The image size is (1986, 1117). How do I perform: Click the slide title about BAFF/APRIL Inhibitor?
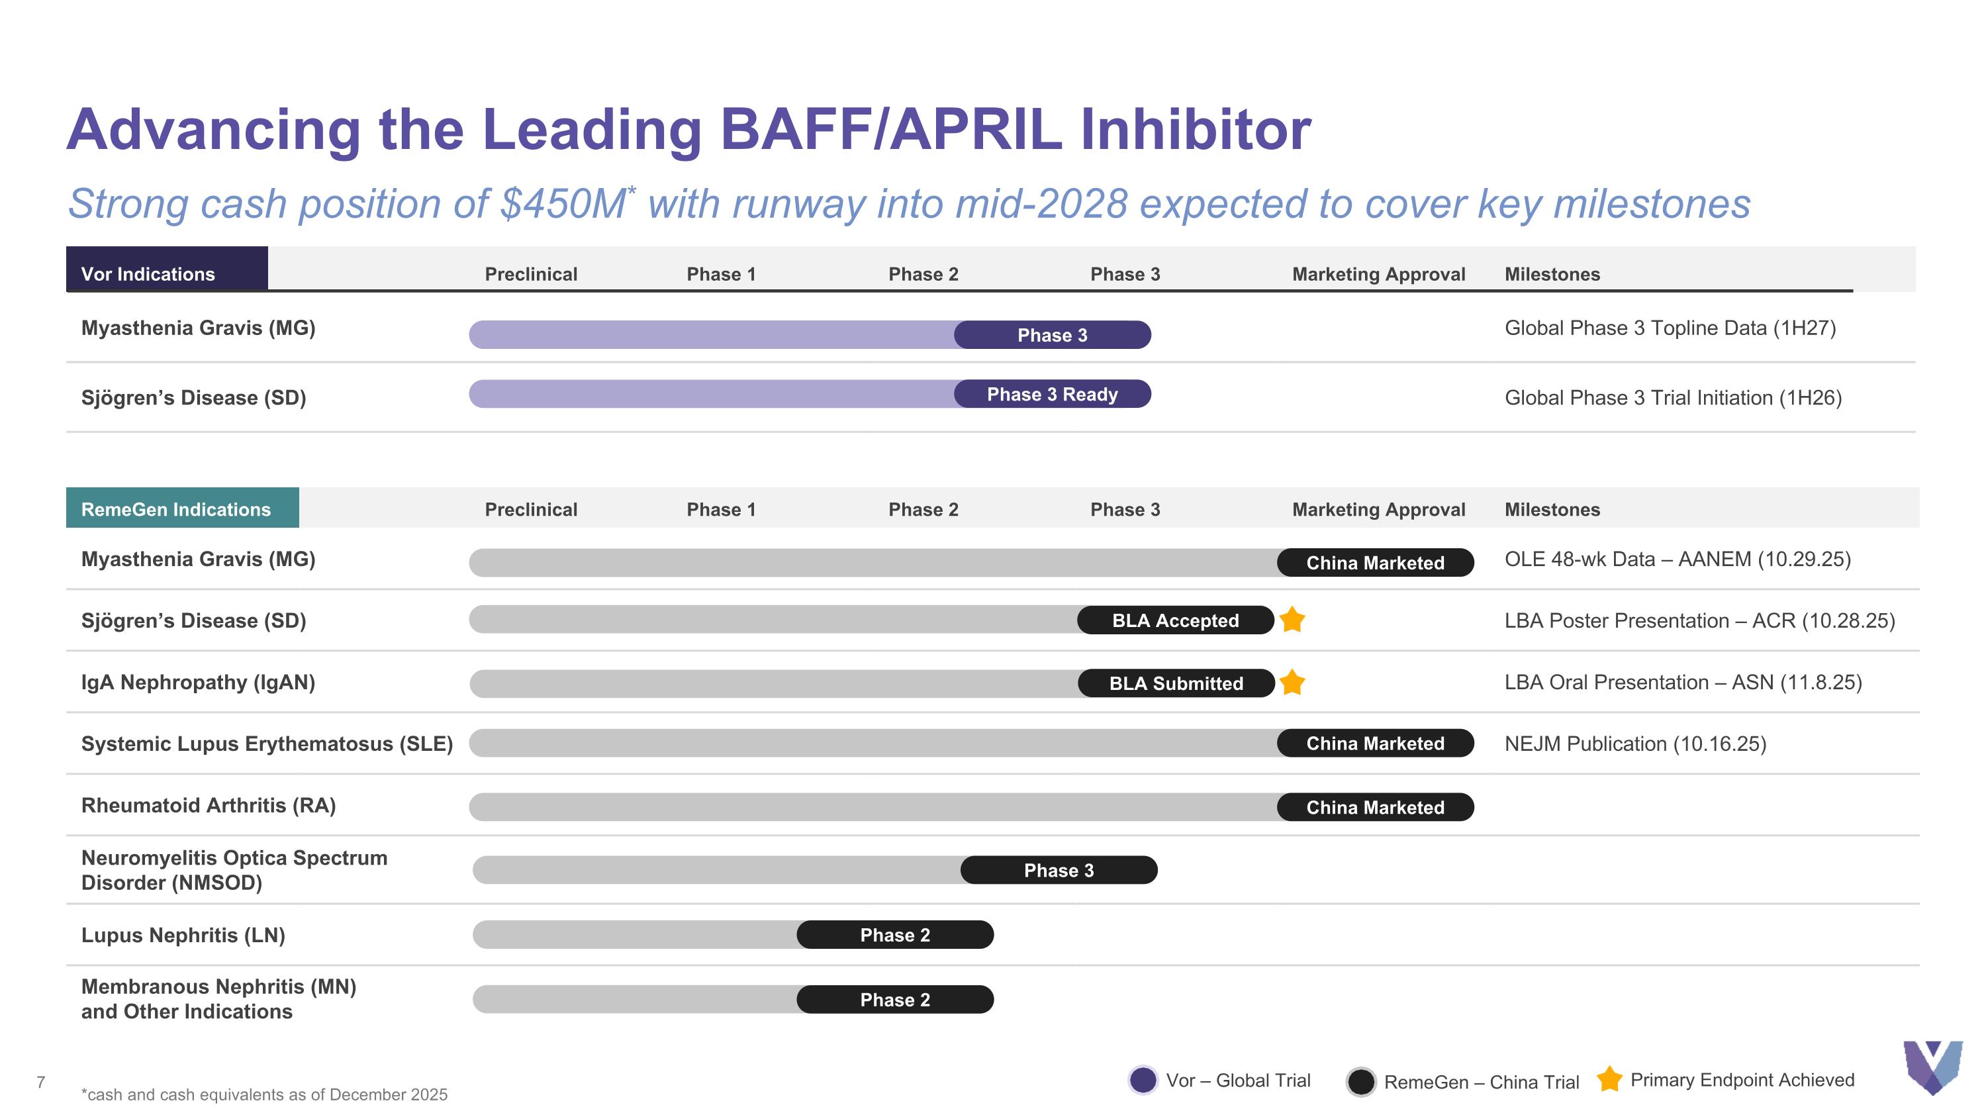click(688, 130)
